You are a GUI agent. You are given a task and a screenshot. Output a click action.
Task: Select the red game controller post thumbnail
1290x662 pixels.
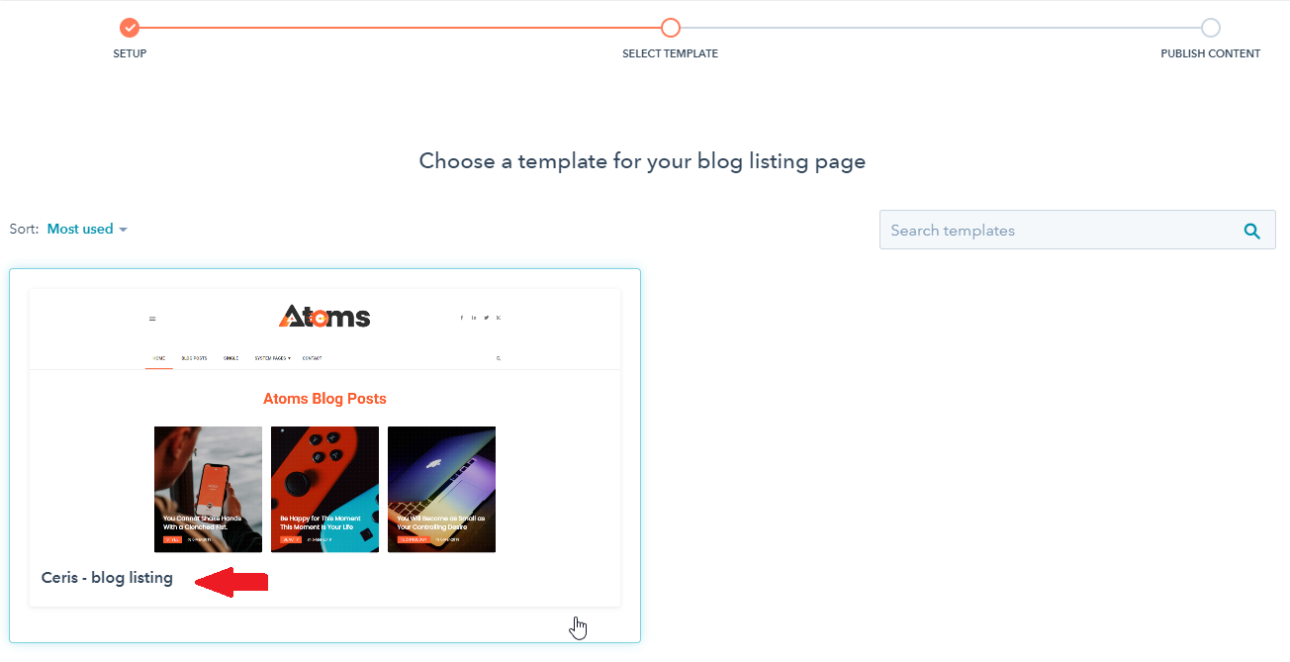point(324,489)
